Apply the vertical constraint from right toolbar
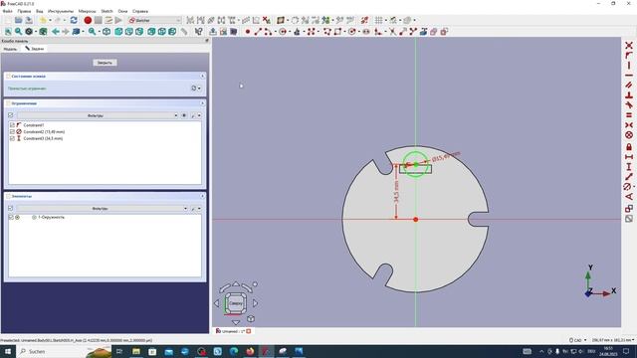 pyautogui.click(x=629, y=66)
